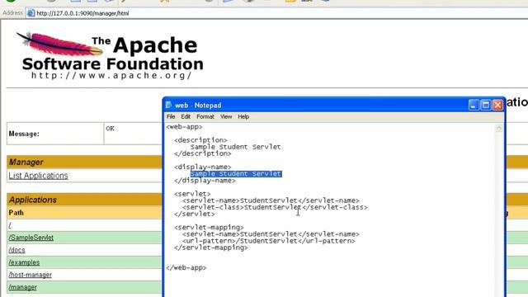Click the servlet-class StudentServlet line
Viewport: 528px width, 297px height.
(275, 207)
